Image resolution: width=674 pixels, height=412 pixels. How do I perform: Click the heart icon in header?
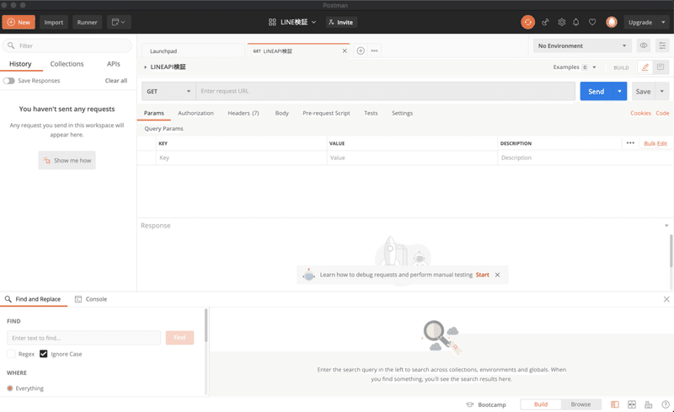[592, 22]
